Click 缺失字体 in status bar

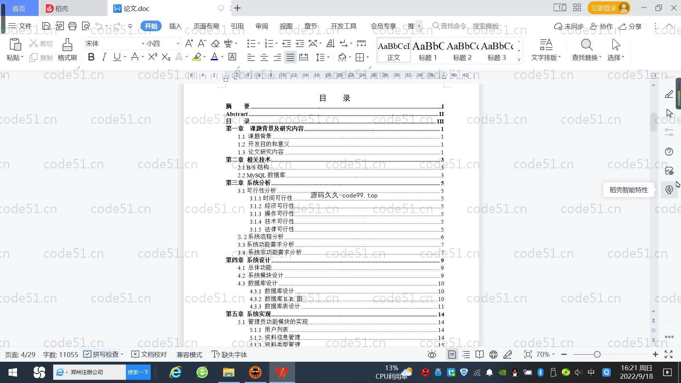click(x=229, y=354)
